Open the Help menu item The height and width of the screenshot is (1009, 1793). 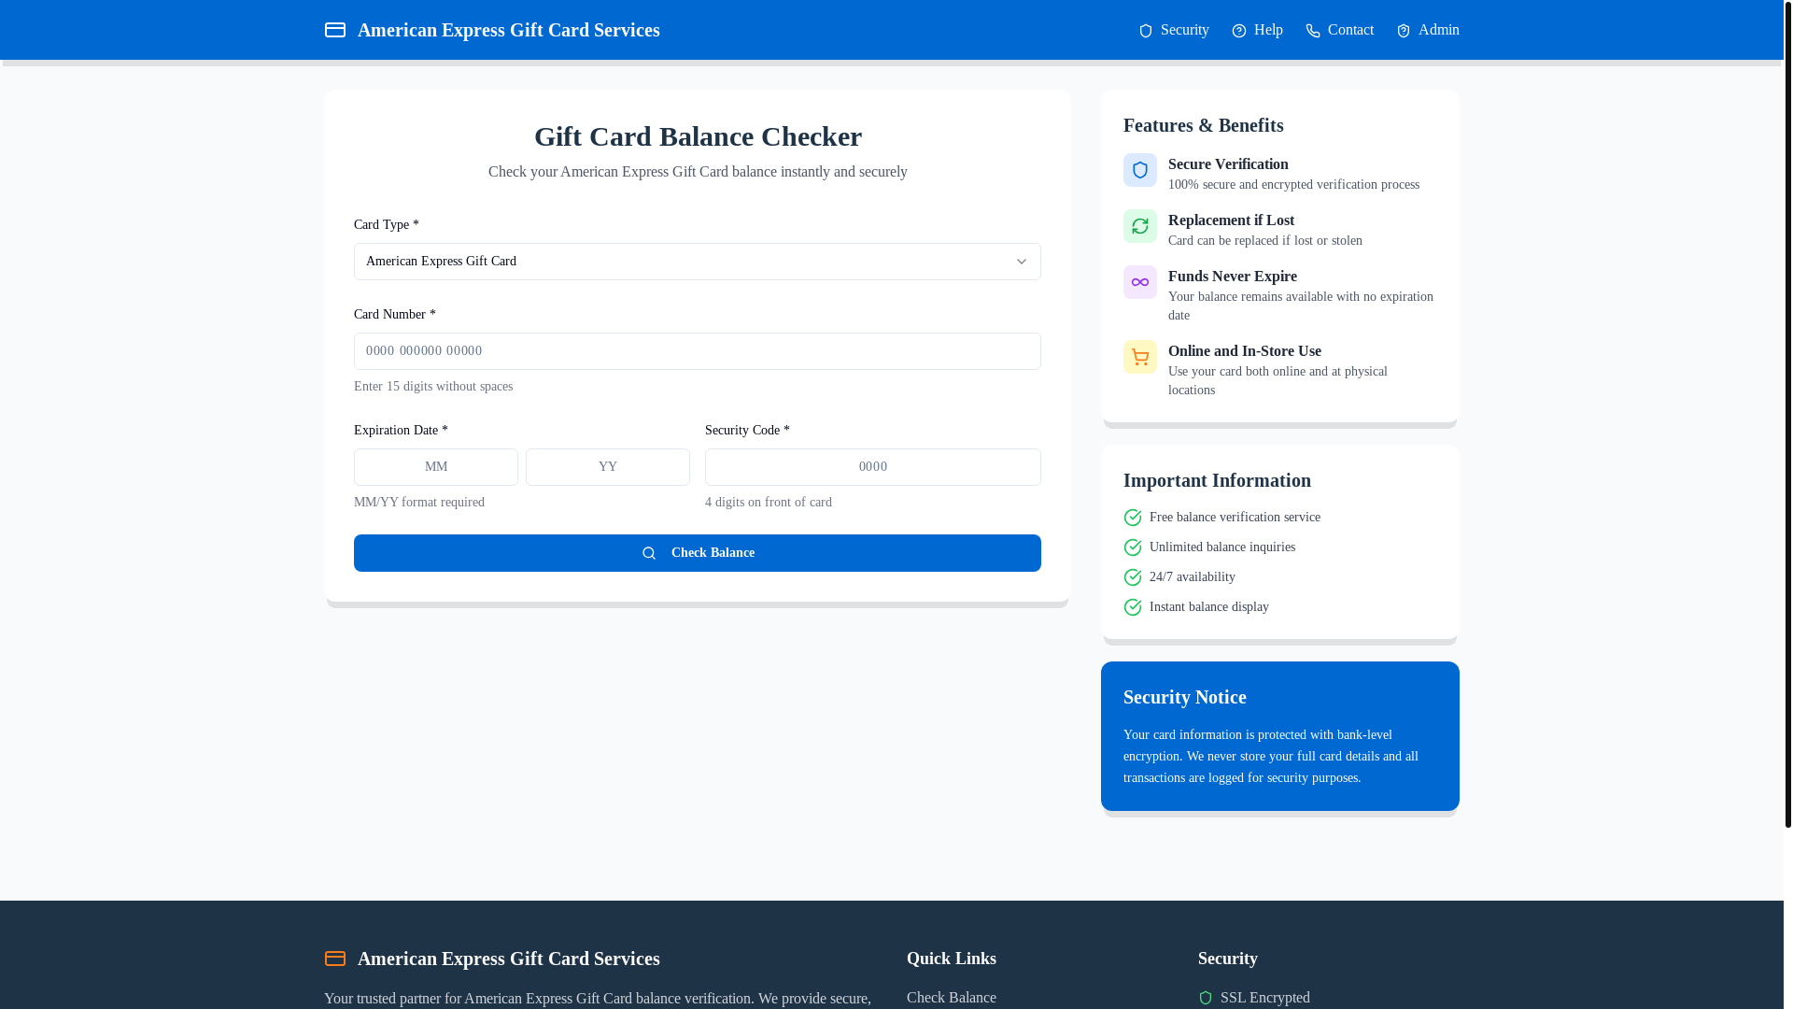pos(1257,30)
